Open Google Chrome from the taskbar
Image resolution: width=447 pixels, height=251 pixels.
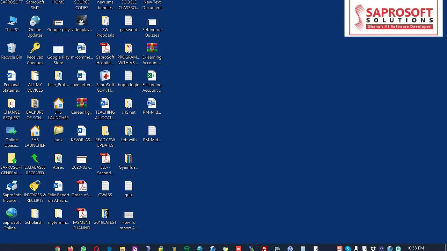[58, 249]
